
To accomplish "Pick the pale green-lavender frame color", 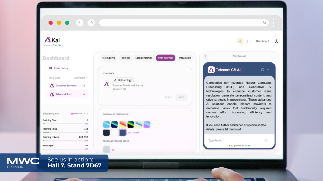I will (139, 125).
